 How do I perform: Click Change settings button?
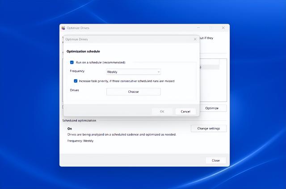[x=209, y=128]
